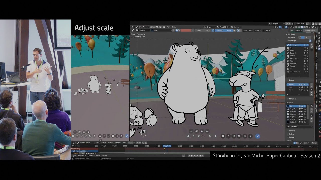Screen dimensions: 321x180
Task: Toggle visibility of the Albert drawing
Action: (x=305, y=50)
